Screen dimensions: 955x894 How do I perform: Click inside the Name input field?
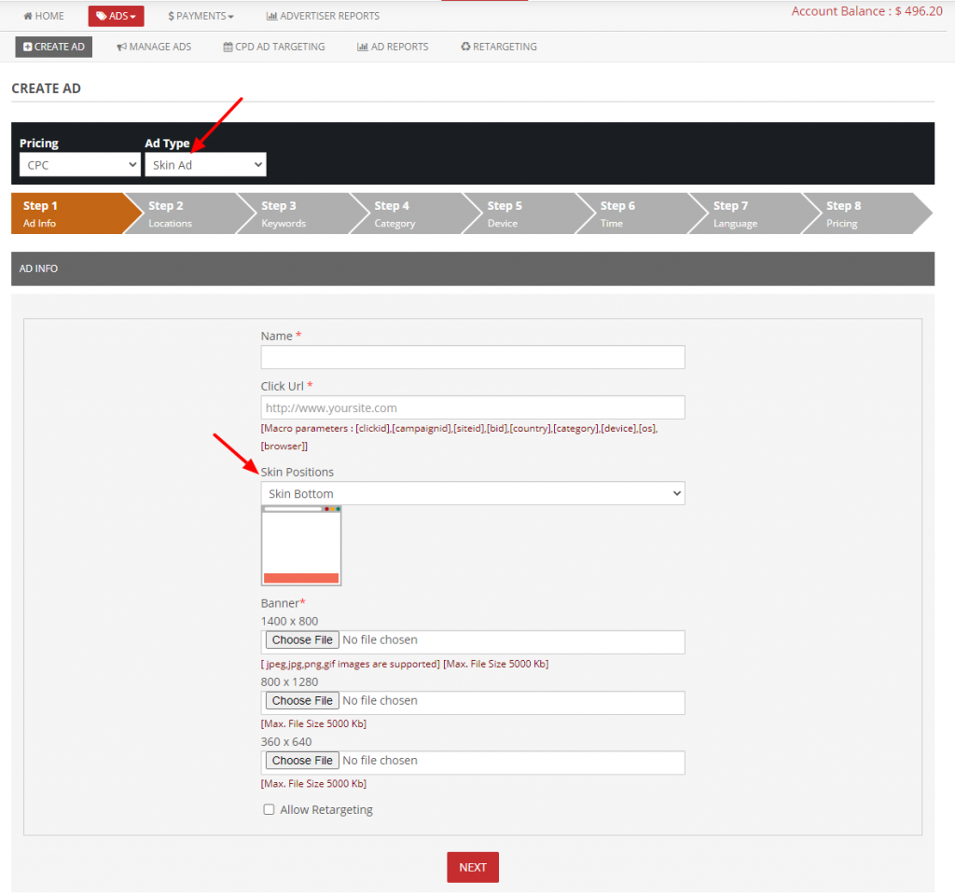[x=472, y=357]
